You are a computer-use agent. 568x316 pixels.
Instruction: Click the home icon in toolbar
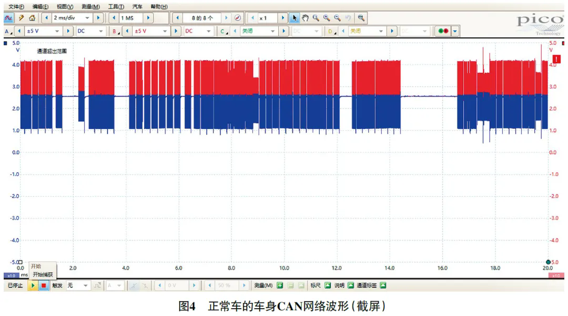coord(32,18)
